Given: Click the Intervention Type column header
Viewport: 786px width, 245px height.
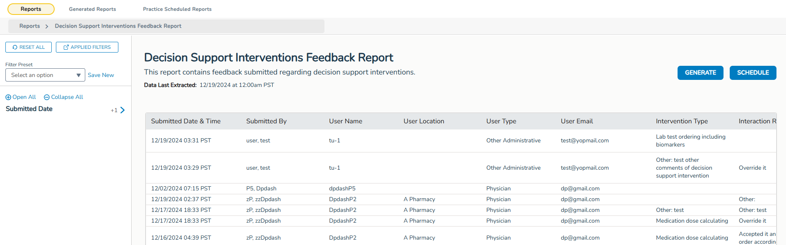Looking at the screenshot, I should click(682, 121).
